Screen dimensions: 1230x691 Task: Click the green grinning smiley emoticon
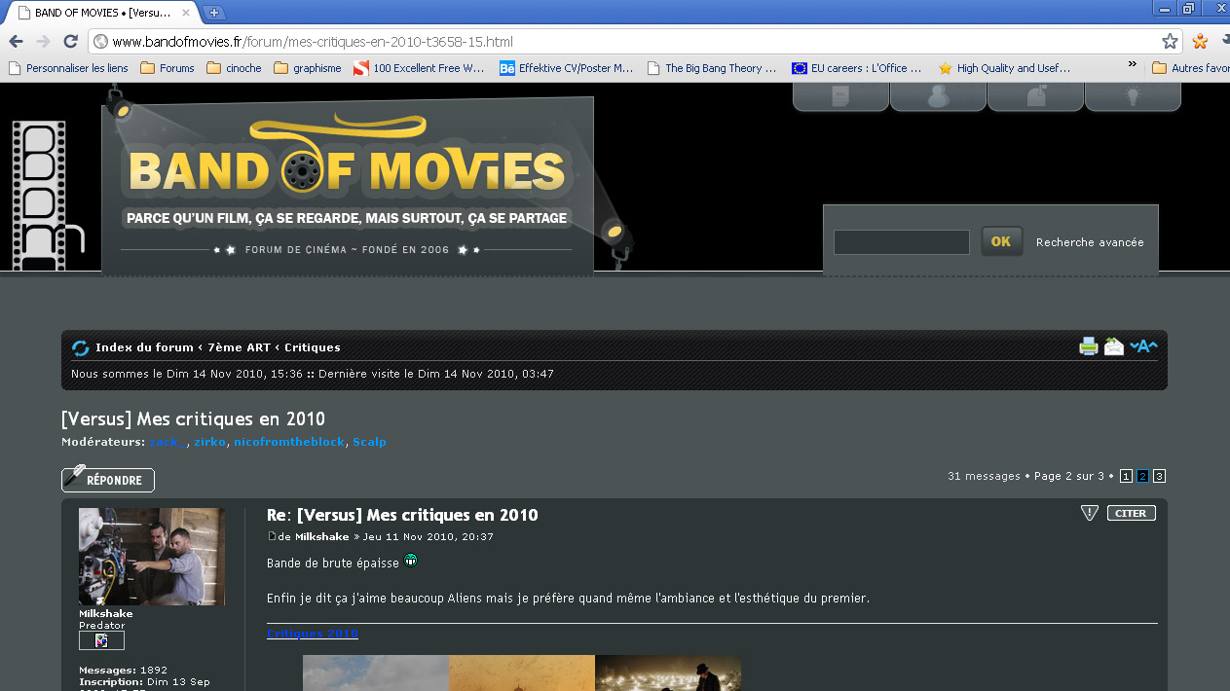411,561
